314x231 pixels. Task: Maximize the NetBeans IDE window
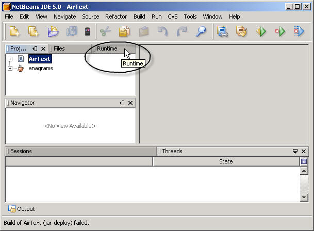pos(297,7)
